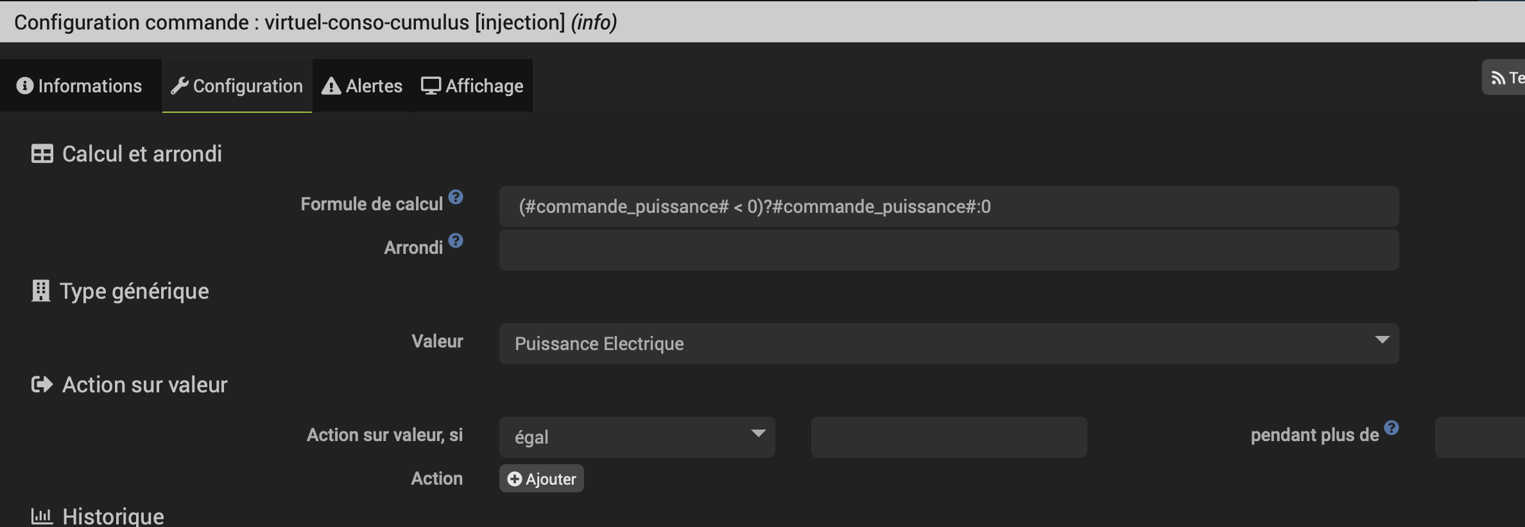The width and height of the screenshot is (1525, 527).
Task: Open the Puissance Electrique dropdown
Action: [949, 344]
